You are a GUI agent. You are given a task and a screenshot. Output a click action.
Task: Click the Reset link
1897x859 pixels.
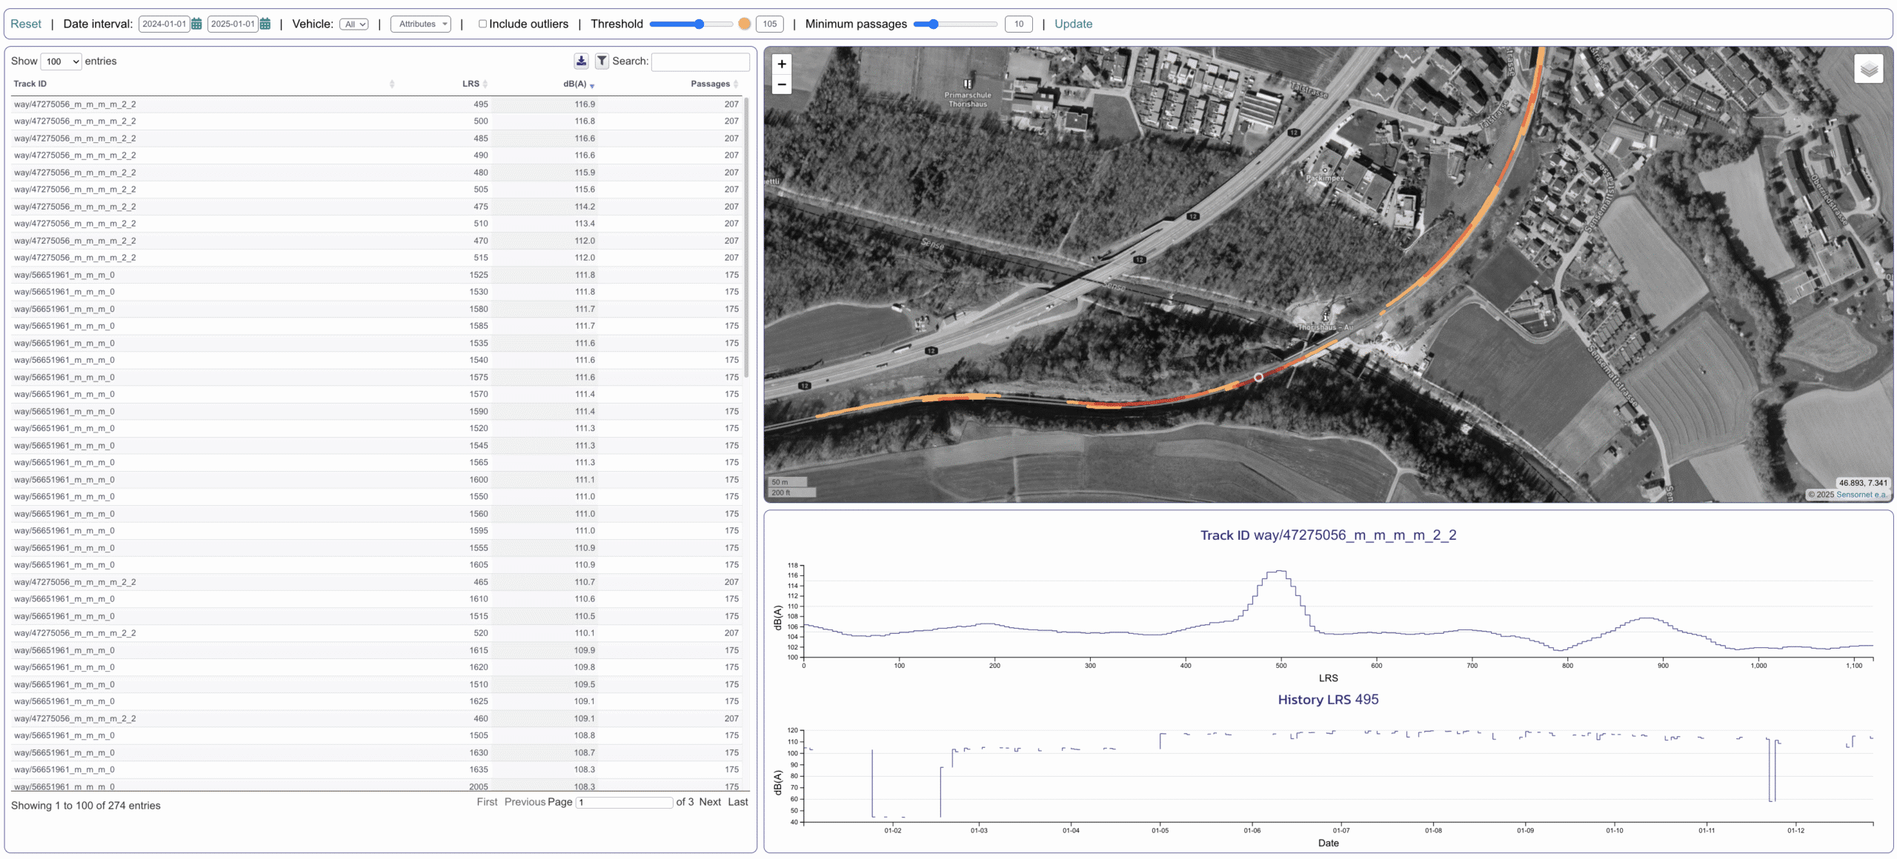click(x=26, y=24)
